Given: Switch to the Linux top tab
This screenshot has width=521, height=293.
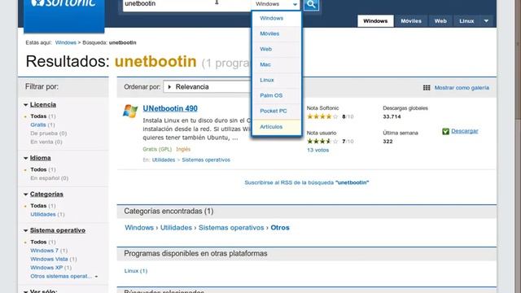Looking at the screenshot, I should [466, 21].
